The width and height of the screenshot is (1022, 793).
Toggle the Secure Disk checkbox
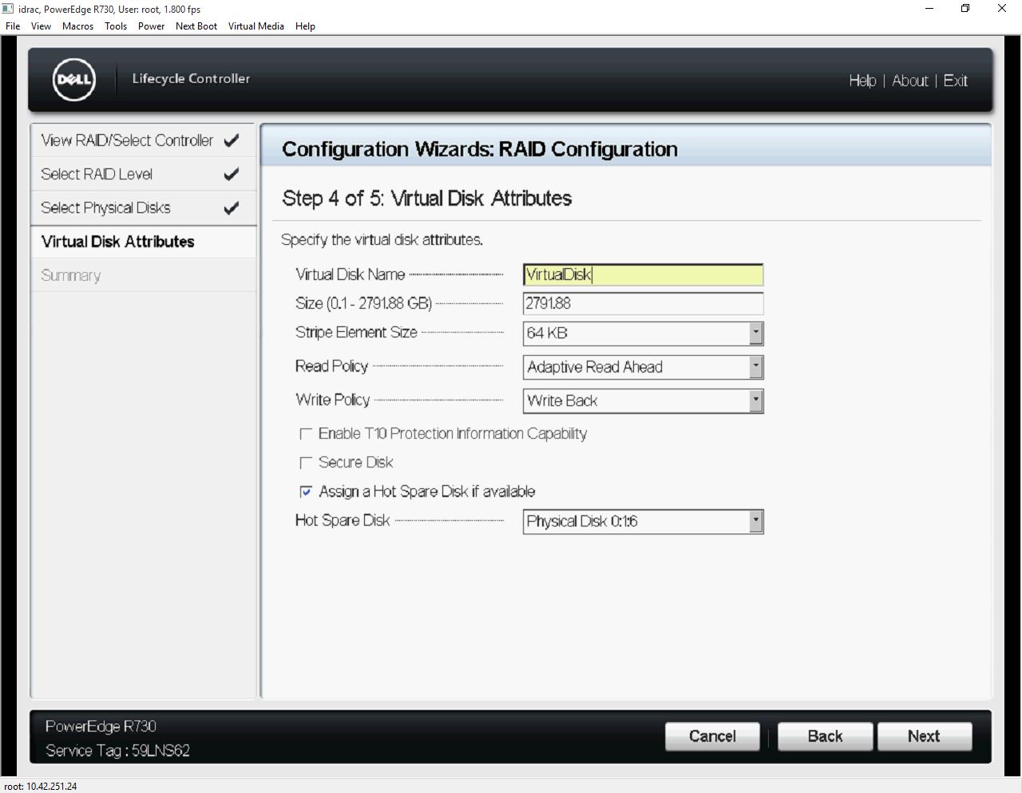coord(305,463)
